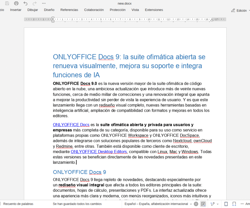Click the fit to page icon
This screenshot has height=208, width=250.
point(226,204)
